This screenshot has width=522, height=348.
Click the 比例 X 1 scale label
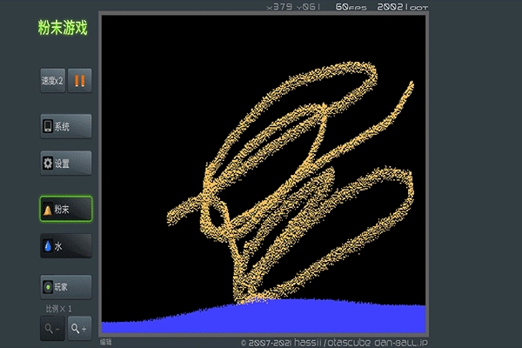click(x=59, y=309)
